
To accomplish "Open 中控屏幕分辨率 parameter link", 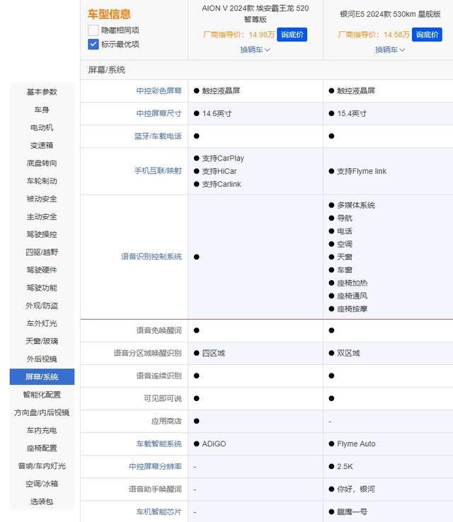I will click(x=155, y=466).
